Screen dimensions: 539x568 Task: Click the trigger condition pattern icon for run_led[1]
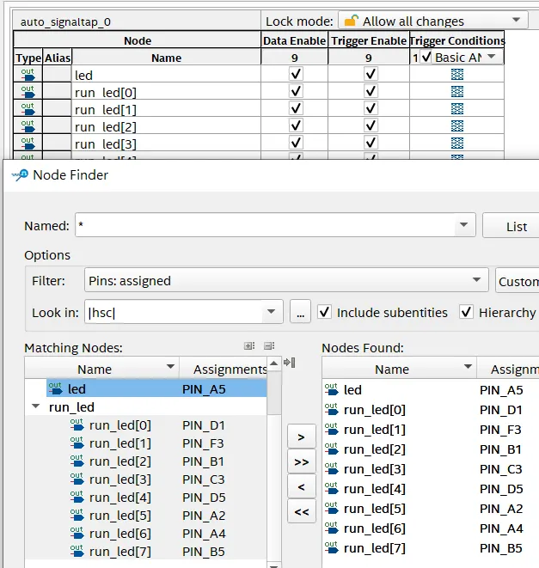click(x=457, y=108)
